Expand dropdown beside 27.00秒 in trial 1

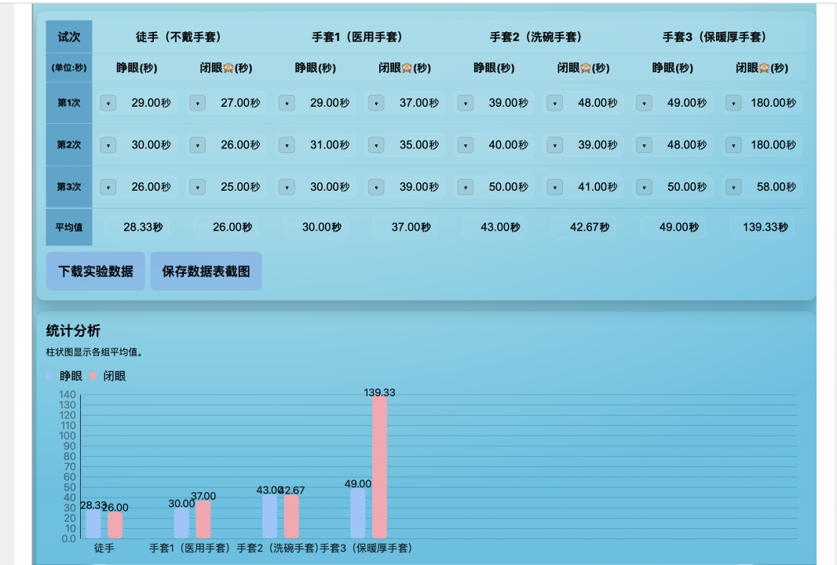tap(198, 103)
